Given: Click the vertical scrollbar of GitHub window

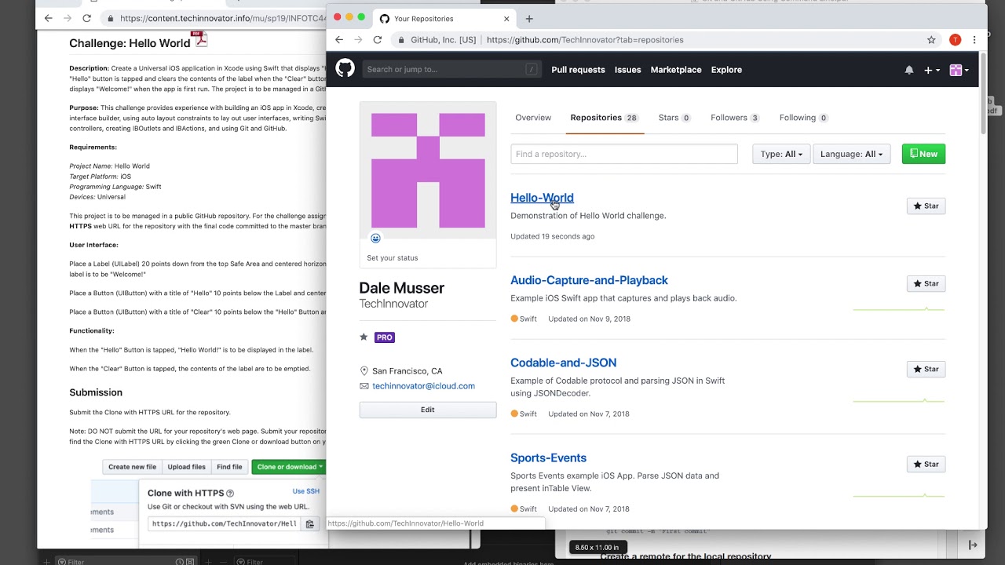Looking at the screenshot, I should (x=983, y=94).
